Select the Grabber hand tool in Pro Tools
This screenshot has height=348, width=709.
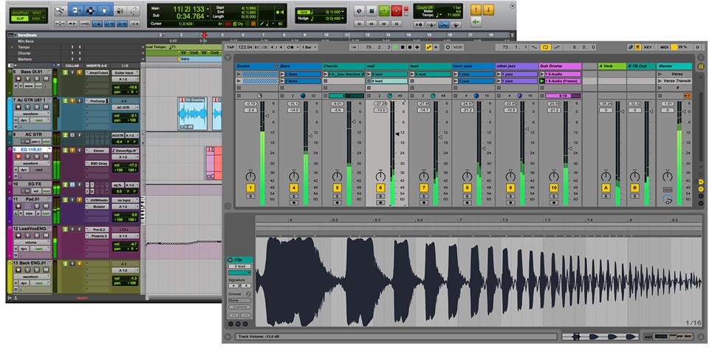(x=104, y=10)
